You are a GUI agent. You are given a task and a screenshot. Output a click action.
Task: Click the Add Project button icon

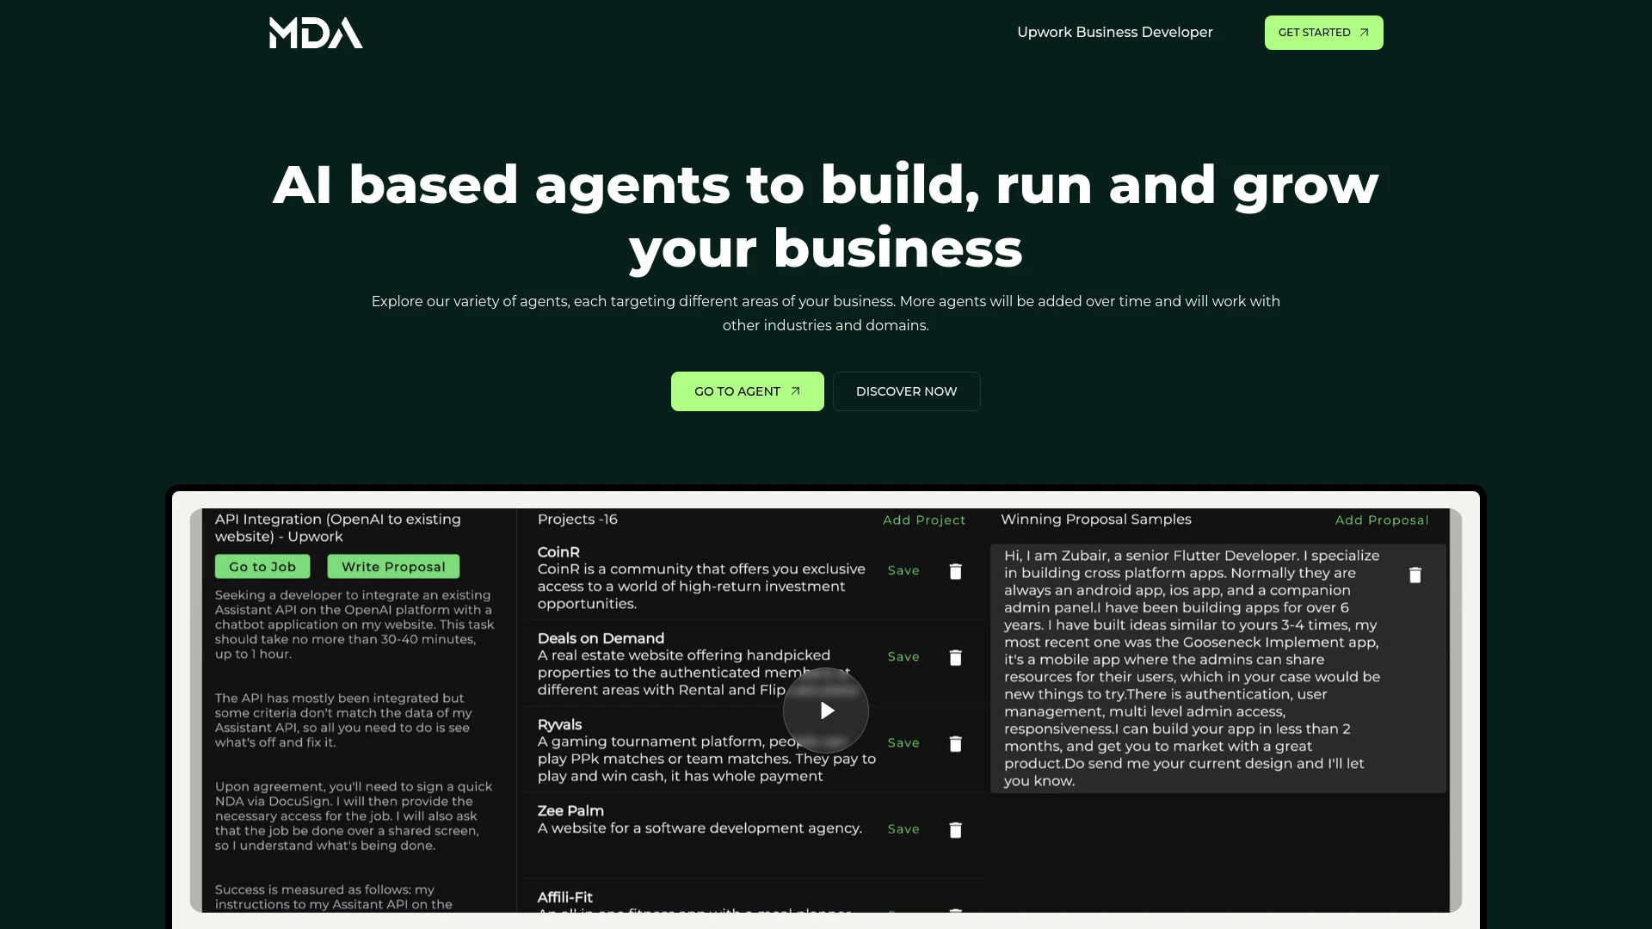click(923, 520)
